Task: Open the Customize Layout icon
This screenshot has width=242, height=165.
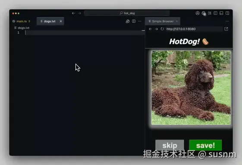Action: pos(210,13)
